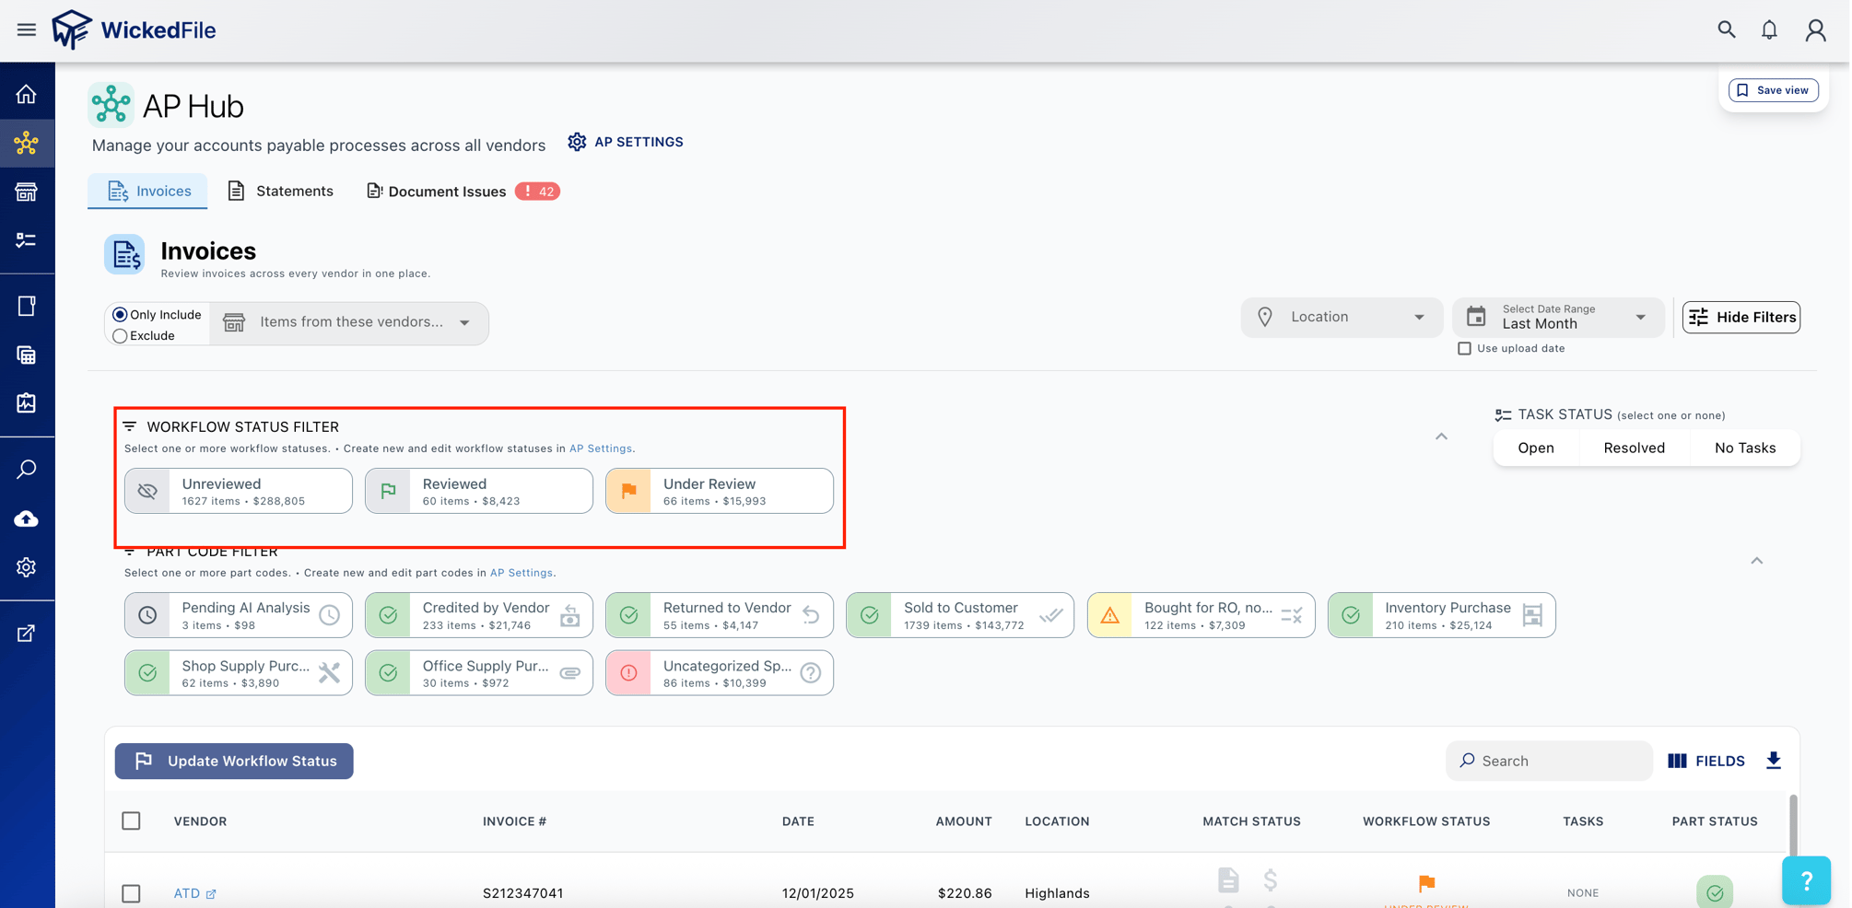Viewport: 1852px width, 908px height.
Task: Collapse the Part Code Filter section
Action: 1757,561
